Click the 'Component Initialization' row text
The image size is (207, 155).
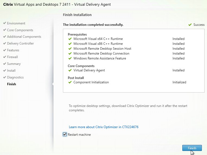91,82
